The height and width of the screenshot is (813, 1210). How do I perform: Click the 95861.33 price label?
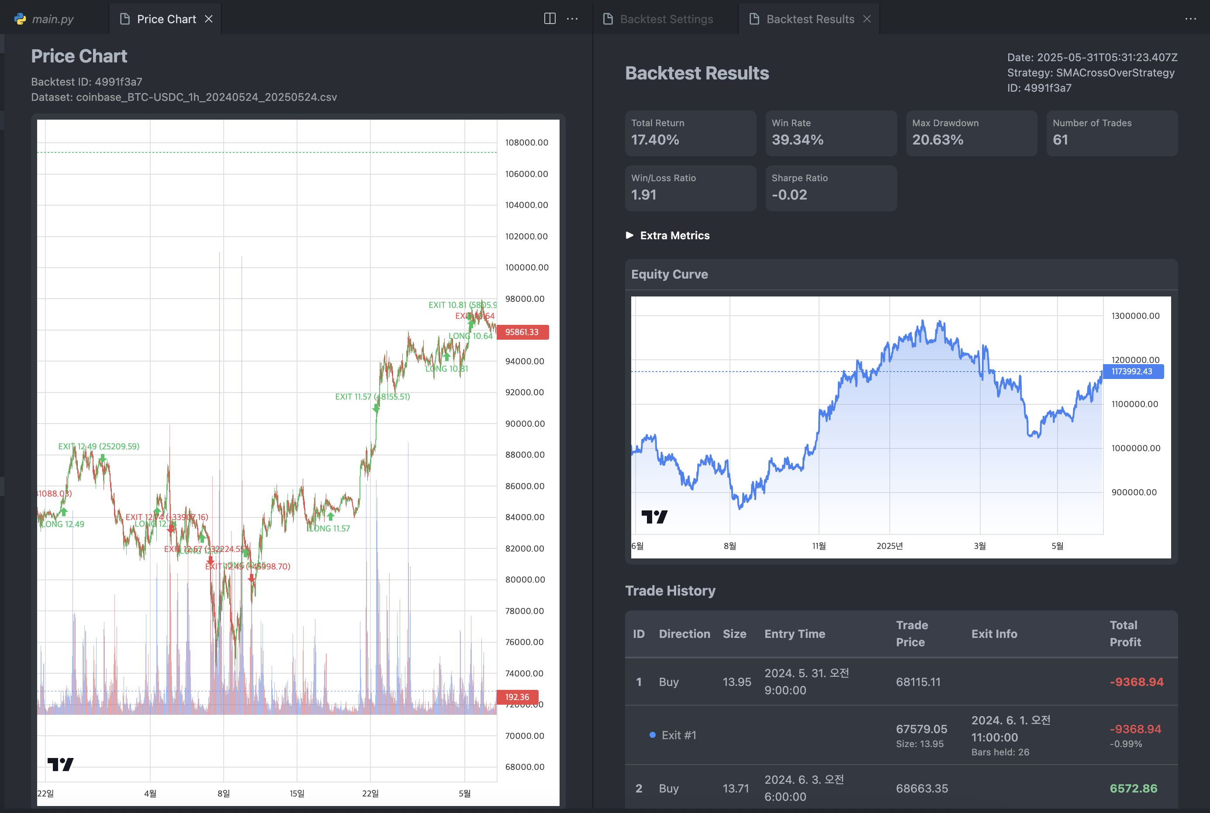(522, 332)
